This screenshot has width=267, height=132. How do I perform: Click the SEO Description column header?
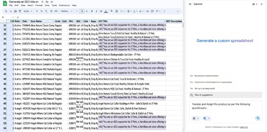(x=174, y=21)
